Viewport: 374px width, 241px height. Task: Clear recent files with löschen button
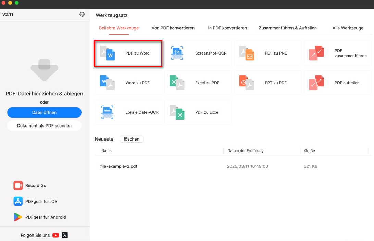[132, 139]
